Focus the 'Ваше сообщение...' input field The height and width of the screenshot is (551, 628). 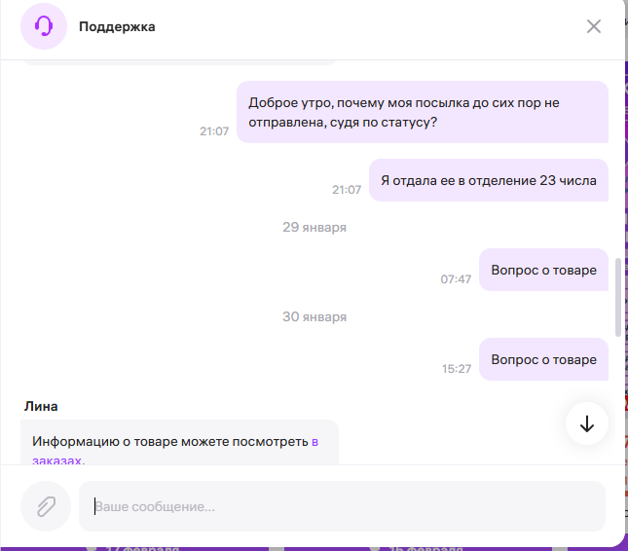coord(341,506)
